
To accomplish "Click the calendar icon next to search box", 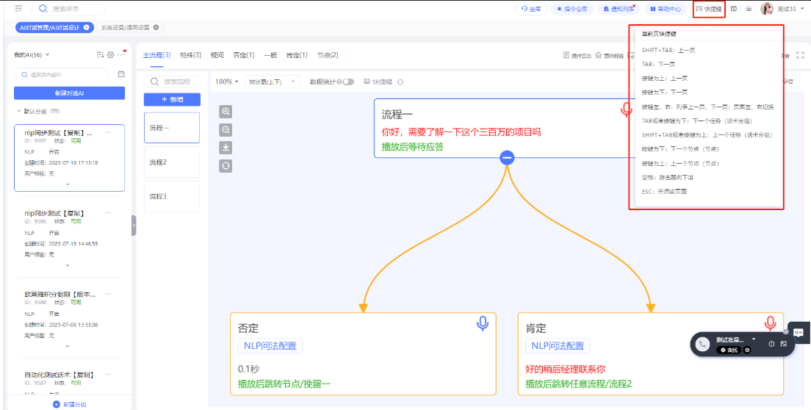I will (x=121, y=74).
